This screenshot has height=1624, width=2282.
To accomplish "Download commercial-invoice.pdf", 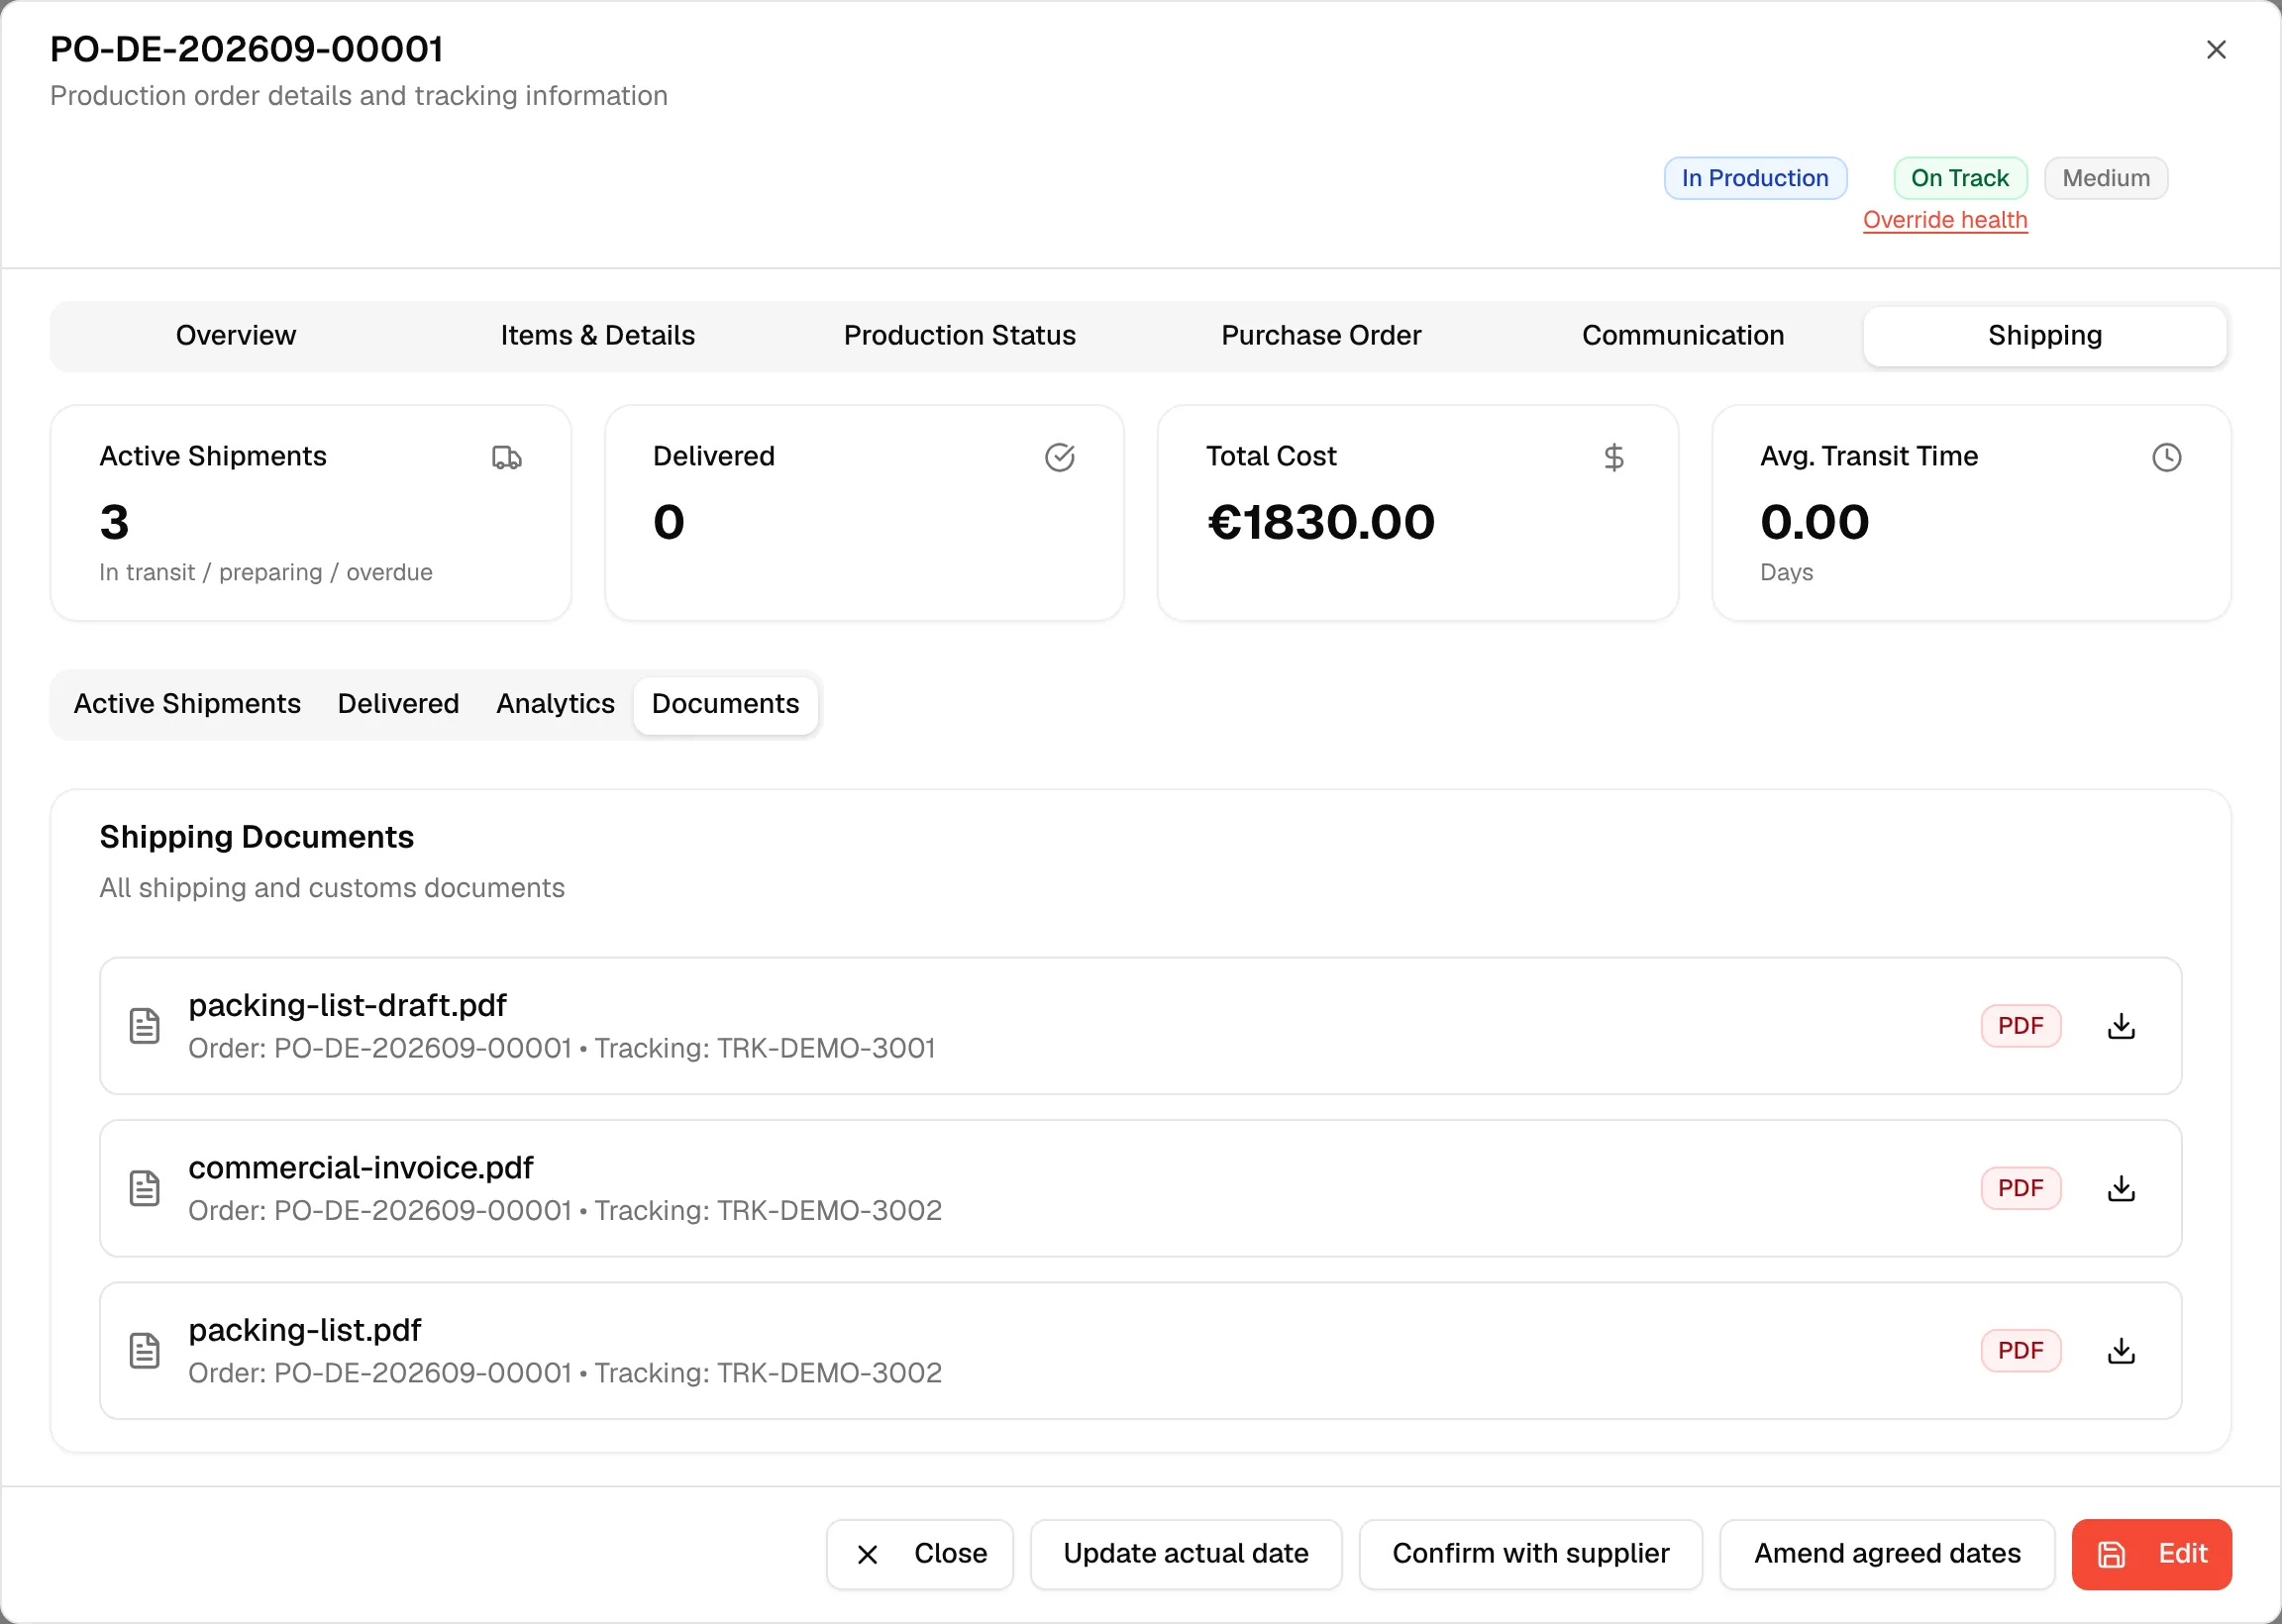I will pos(2121,1188).
